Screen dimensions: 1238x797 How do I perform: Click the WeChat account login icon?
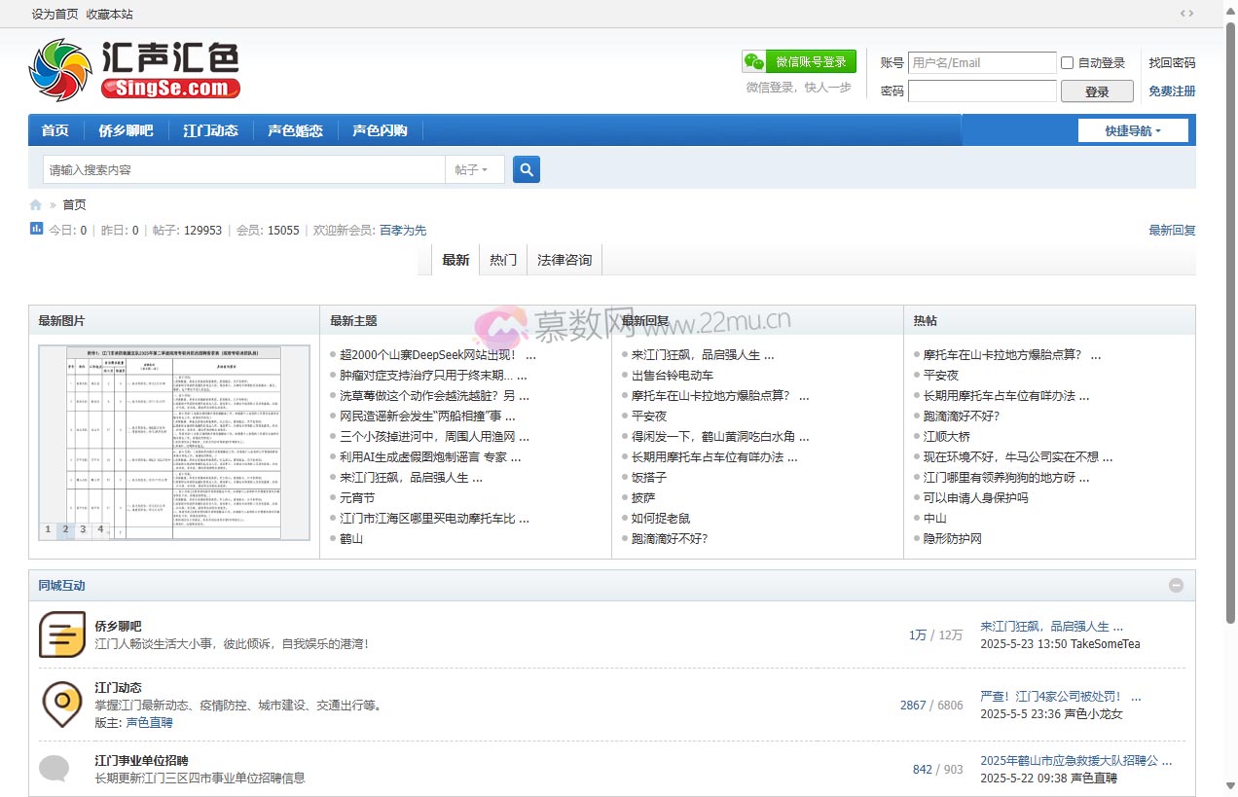754,61
